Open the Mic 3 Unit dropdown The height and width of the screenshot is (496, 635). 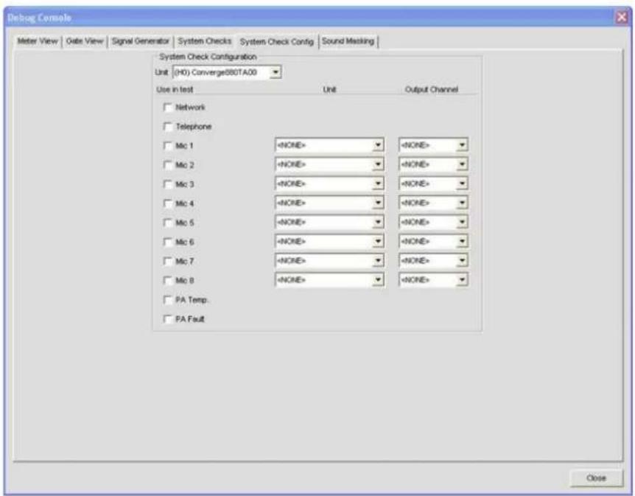click(329, 184)
